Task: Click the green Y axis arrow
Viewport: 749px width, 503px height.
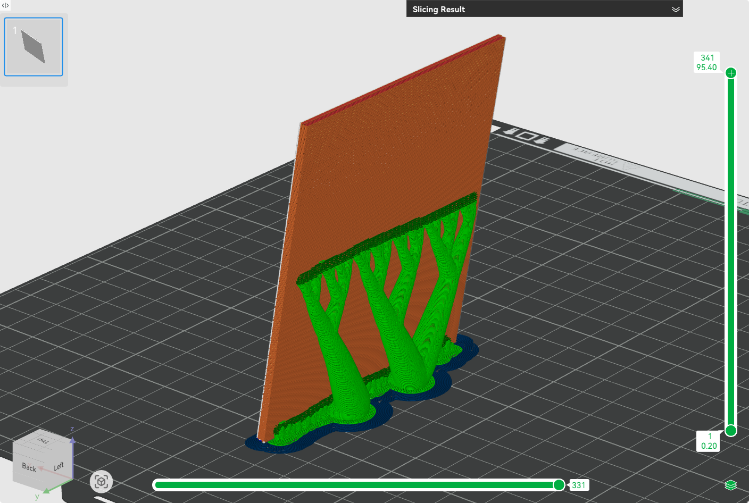Action: click(46, 490)
